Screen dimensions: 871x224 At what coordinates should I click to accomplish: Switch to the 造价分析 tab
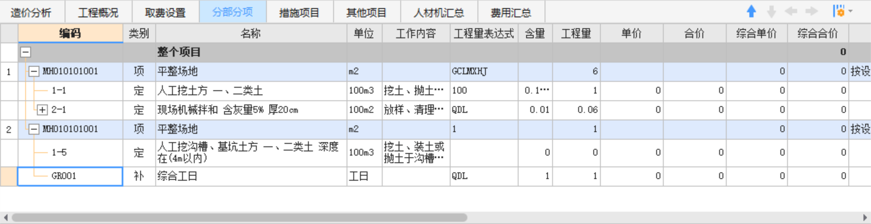(x=31, y=12)
